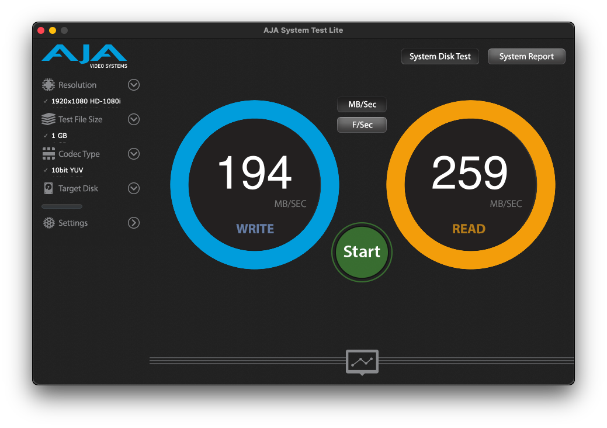Minimize the window with yellow button
The width and height of the screenshot is (607, 428).
coord(53,30)
